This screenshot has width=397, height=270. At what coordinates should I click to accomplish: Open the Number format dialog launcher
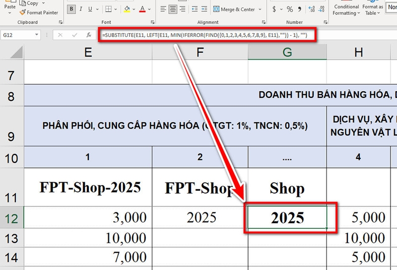(326, 22)
